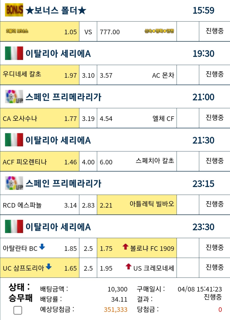
Task: Click the blue down arrow beside 아탈란타 BC
Action: click(x=42, y=247)
